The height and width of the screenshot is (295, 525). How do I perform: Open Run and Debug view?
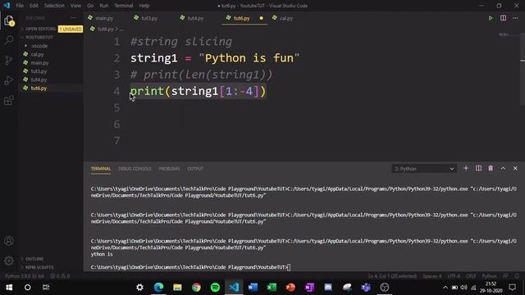coord(9,80)
